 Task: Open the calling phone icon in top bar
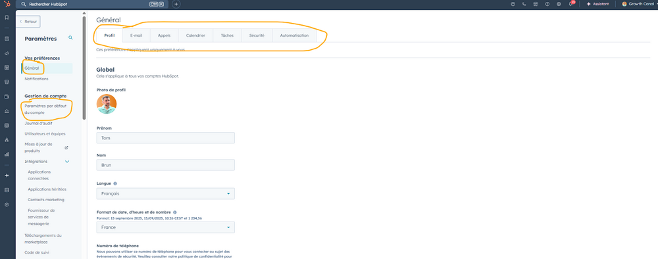524,4
